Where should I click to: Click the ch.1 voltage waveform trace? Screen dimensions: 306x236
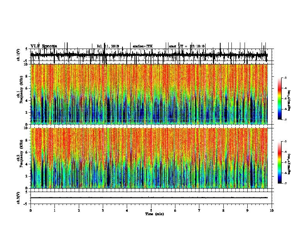[149, 55]
